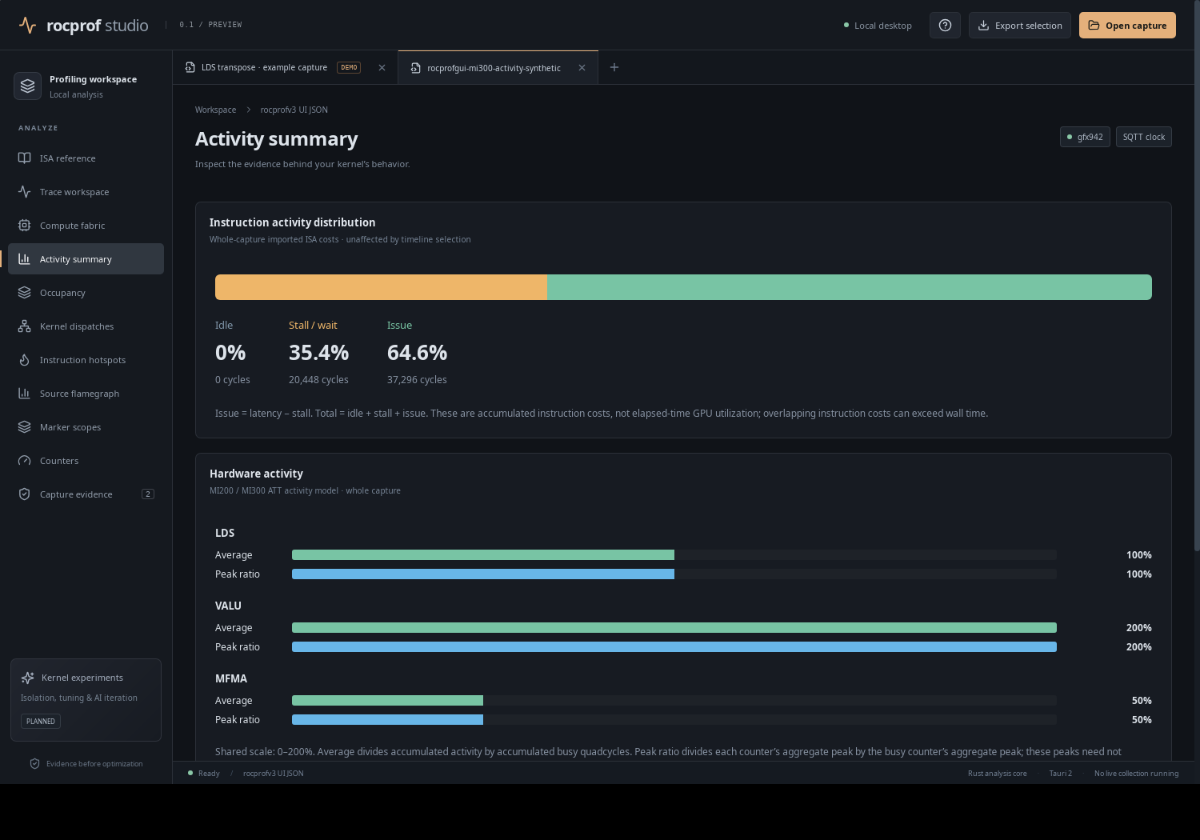The width and height of the screenshot is (1200, 840).
Task: Click the Kernel experiments sparkle icon
Action: 28,678
